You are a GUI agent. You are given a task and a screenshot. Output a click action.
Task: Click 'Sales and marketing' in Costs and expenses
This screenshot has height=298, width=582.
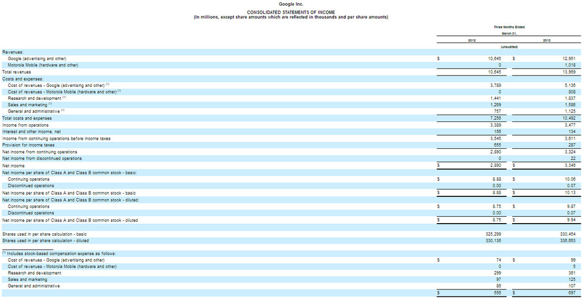28,105
